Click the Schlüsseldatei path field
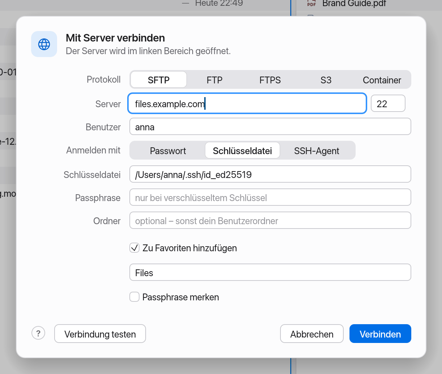The height and width of the screenshot is (374, 442). click(270, 174)
